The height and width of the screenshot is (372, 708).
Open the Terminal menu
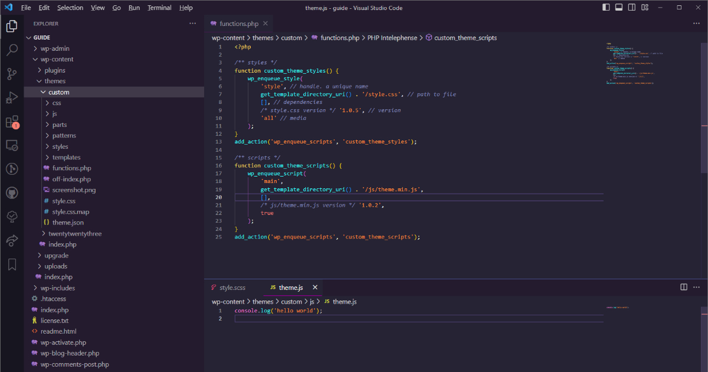(159, 8)
